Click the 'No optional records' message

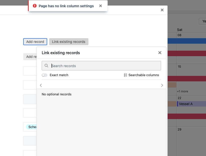pos(56,94)
